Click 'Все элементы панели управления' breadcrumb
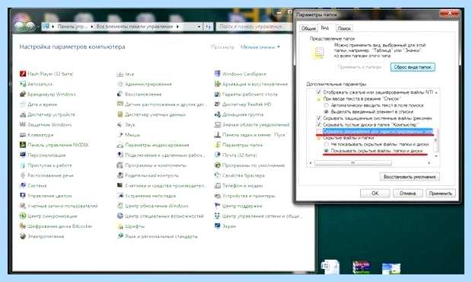This screenshot has height=282, width=472. (134, 27)
